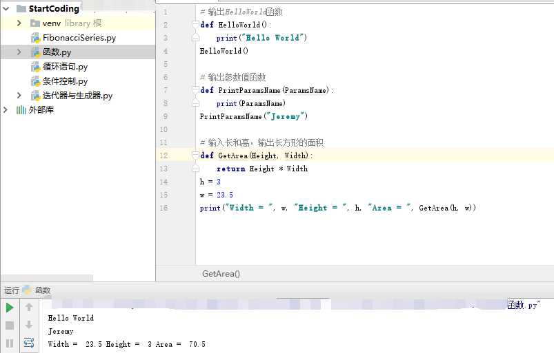Screen dimensions: 554x353
Task: Click the 函数.py path in console header
Action: pos(524,305)
